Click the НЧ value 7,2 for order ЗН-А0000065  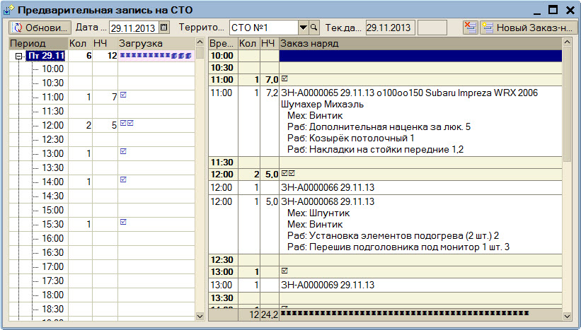point(272,93)
